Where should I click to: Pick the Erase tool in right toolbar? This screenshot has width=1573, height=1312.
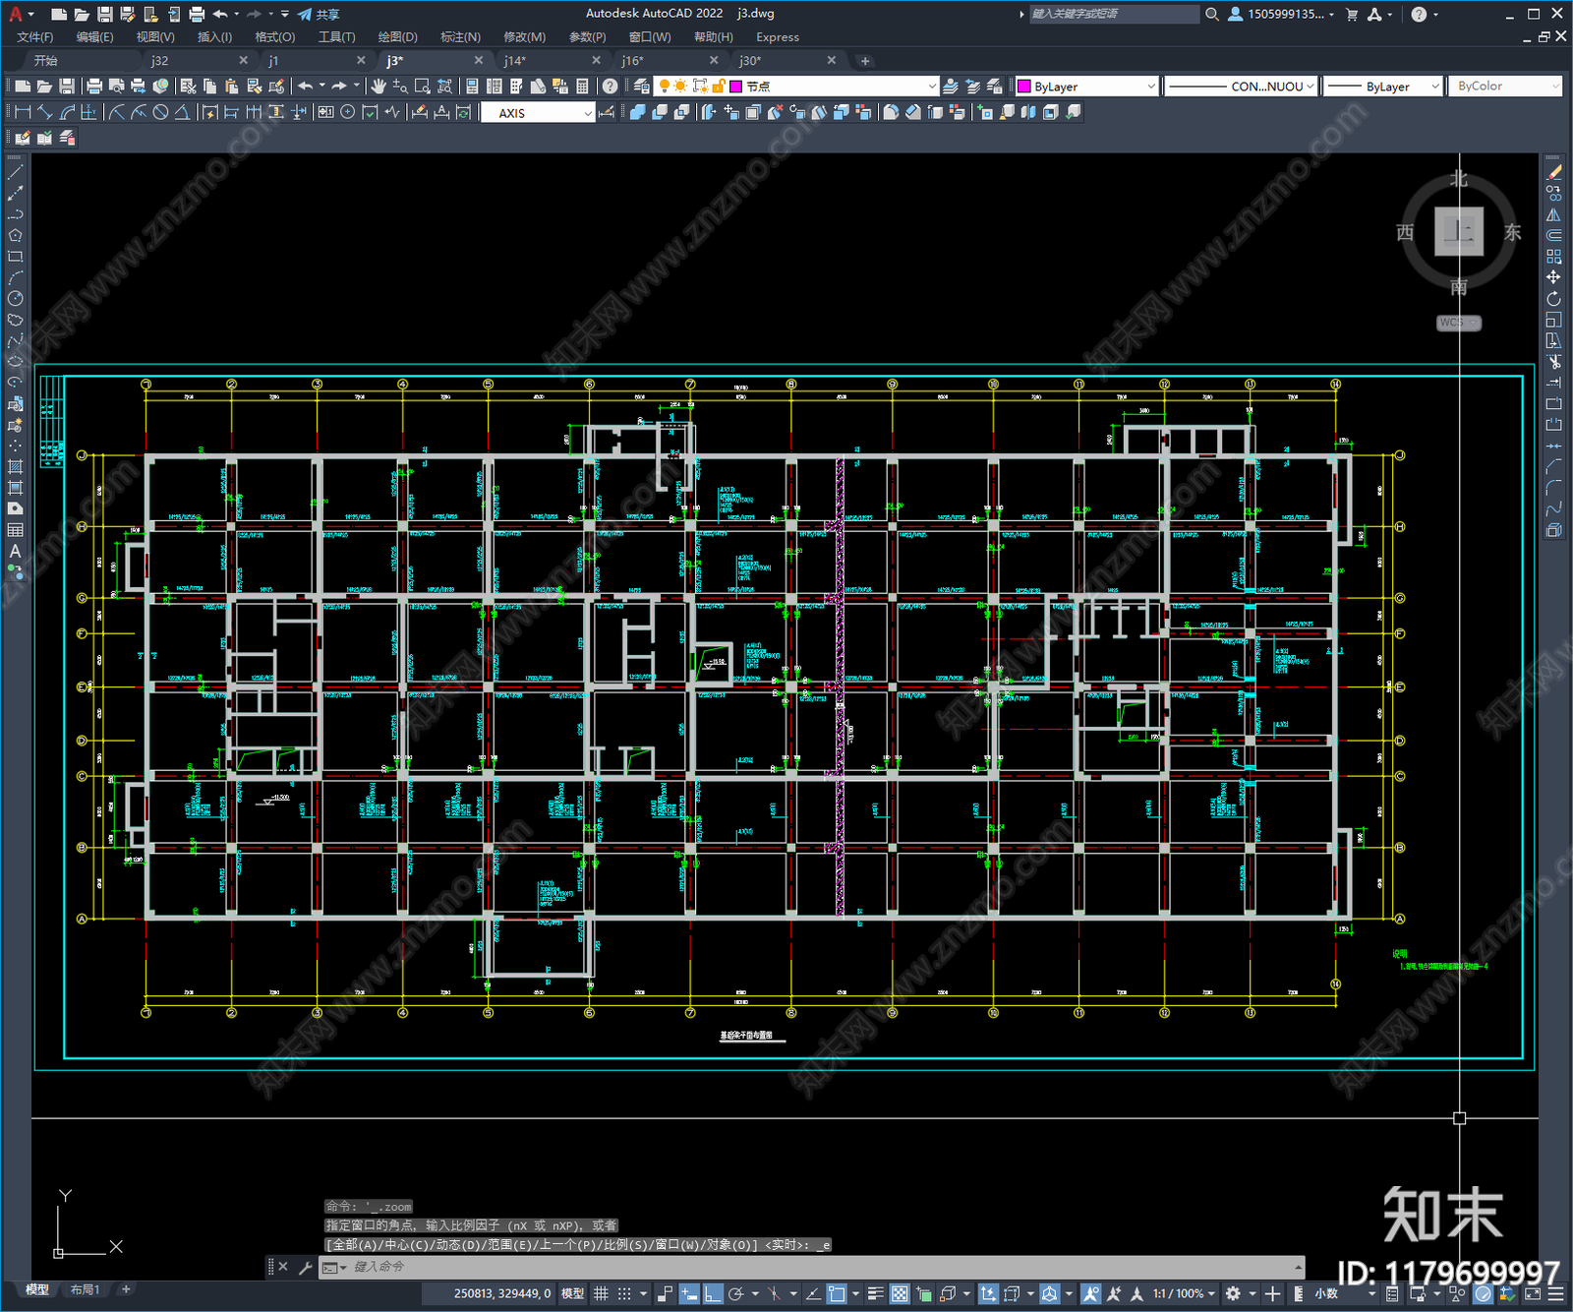tap(1553, 172)
